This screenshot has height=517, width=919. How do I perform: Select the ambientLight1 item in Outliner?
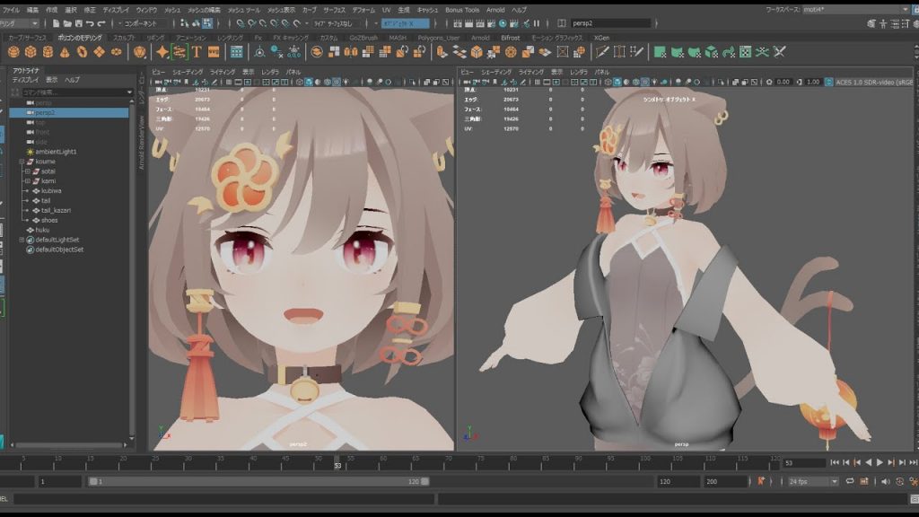click(56, 152)
